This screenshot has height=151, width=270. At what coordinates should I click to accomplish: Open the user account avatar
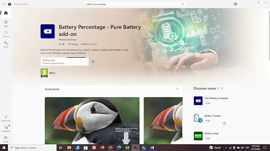[235, 4]
